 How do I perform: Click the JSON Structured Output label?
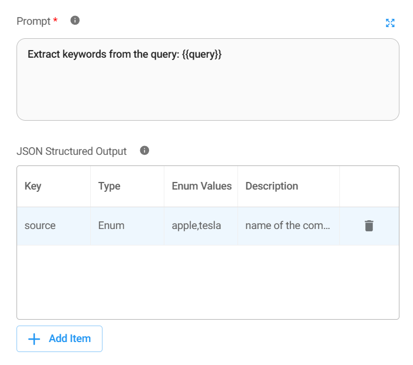tap(71, 151)
